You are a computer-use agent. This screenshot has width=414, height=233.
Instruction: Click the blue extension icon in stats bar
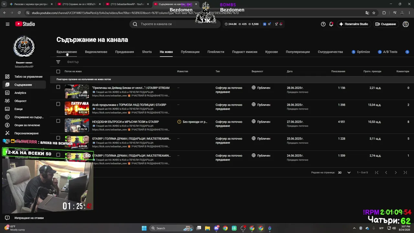(x=265, y=24)
